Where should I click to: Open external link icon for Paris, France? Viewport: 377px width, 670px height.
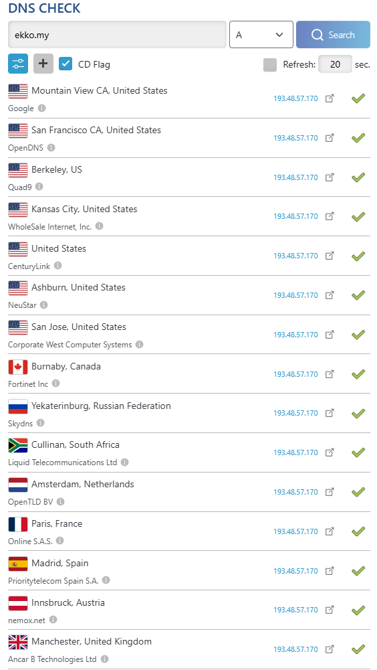click(x=330, y=531)
